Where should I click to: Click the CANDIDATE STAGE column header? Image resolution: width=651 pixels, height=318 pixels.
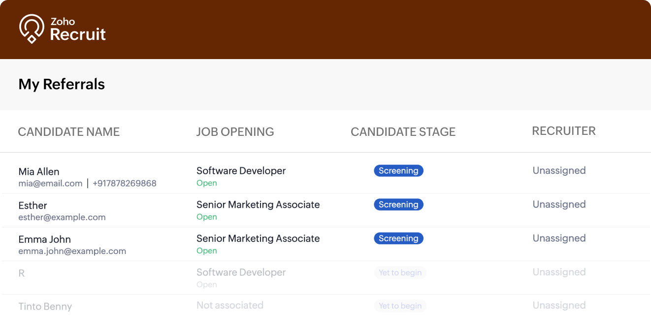coord(403,131)
